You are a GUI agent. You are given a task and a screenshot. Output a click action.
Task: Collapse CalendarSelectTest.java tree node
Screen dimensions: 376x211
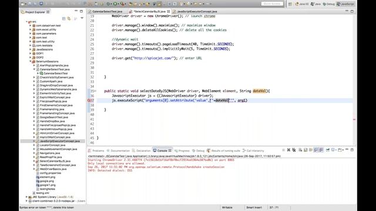(34, 69)
